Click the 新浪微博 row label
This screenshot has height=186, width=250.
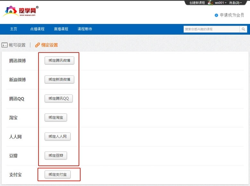(x=17, y=80)
